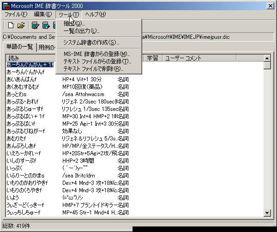The width and height of the screenshot is (277, 232).
Task: Select the あっぷるぱい+1f entry
Action: (x=25, y=116)
